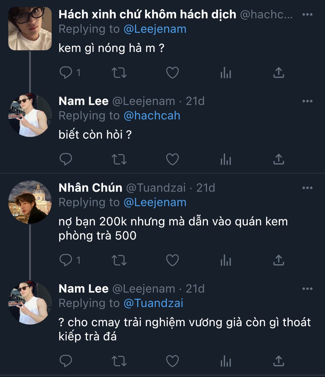
Task: Reply to the "biết còn hỏi ?" tweet
Action: pos(66,159)
